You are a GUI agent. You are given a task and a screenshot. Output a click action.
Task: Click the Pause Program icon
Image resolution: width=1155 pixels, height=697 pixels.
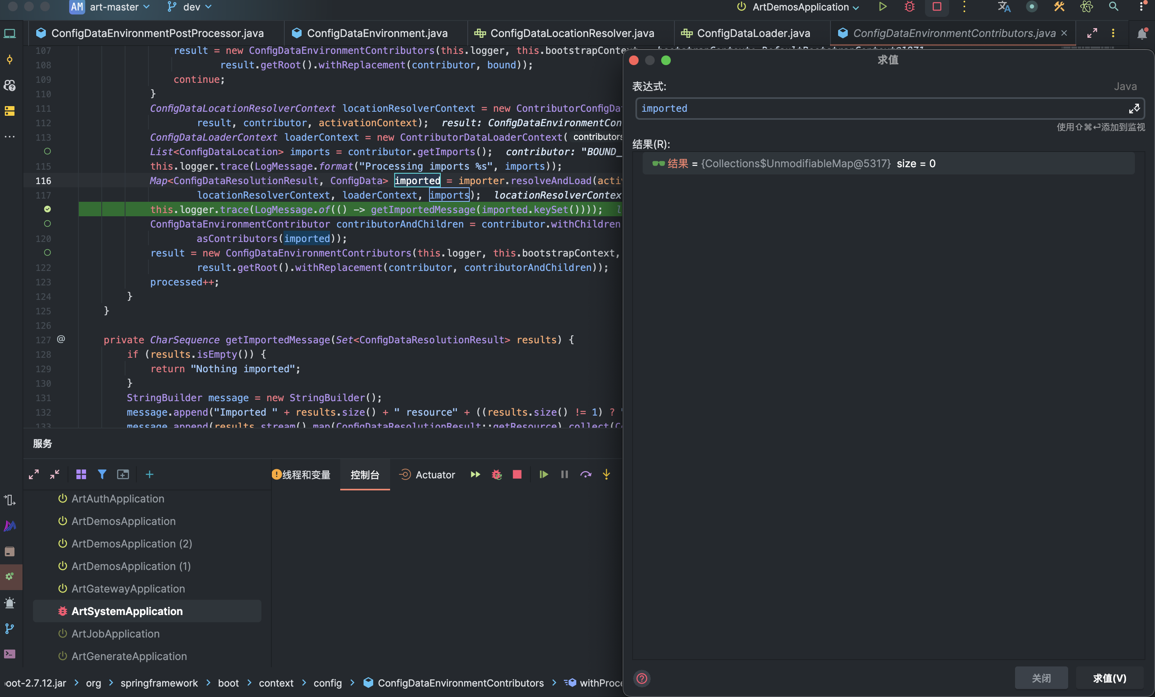[564, 474]
